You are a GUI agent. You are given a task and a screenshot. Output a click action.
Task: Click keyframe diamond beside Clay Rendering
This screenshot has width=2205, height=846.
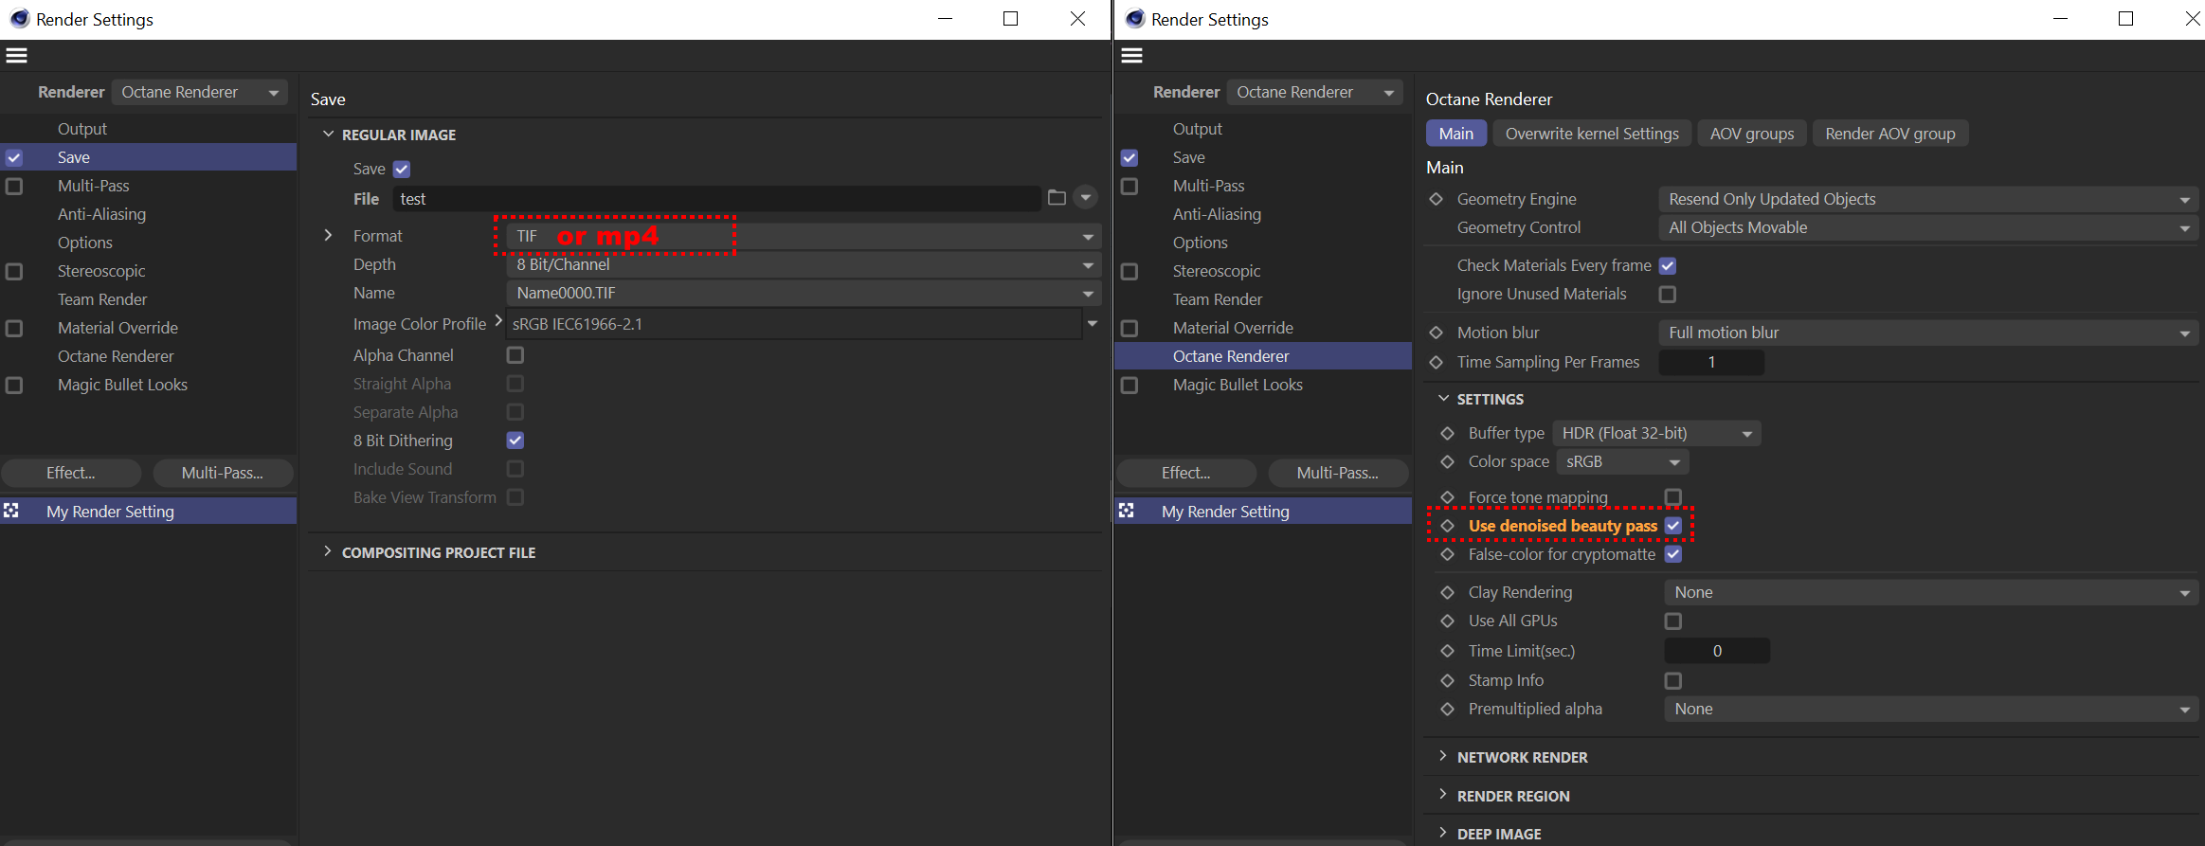pos(1447,592)
